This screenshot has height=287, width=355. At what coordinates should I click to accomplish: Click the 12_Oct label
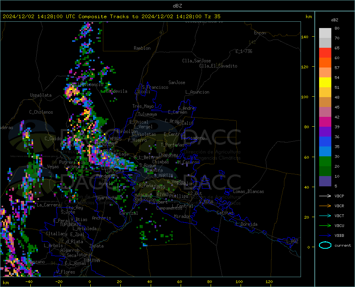click(195, 193)
